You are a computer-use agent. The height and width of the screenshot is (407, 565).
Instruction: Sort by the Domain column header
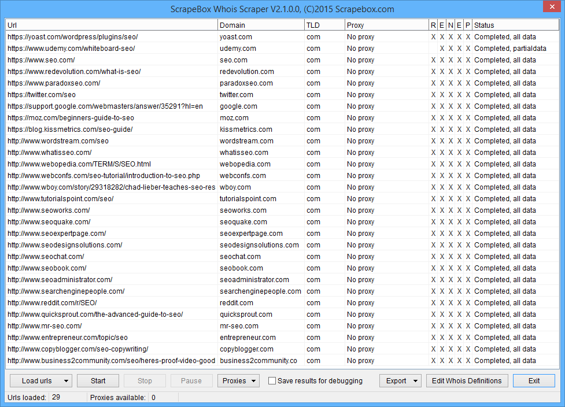(260, 25)
